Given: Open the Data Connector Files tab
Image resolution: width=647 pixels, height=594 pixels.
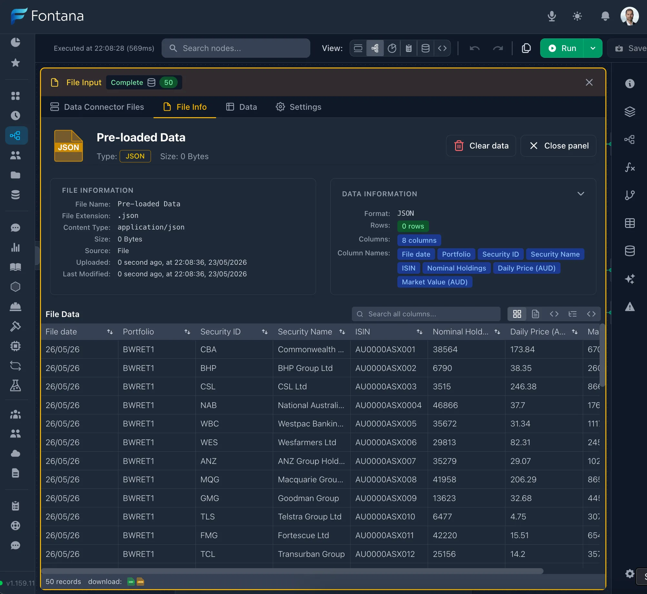Looking at the screenshot, I should click(97, 107).
